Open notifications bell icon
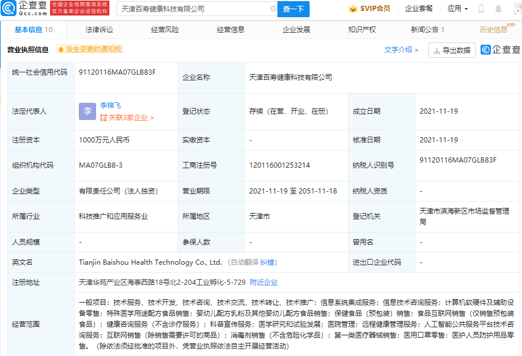The image size is (522, 356). [x=498, y=9]
